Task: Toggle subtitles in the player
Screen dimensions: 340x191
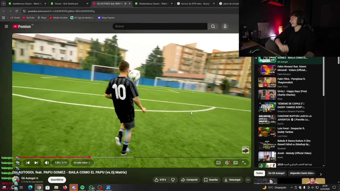Action: click(218, 163)
